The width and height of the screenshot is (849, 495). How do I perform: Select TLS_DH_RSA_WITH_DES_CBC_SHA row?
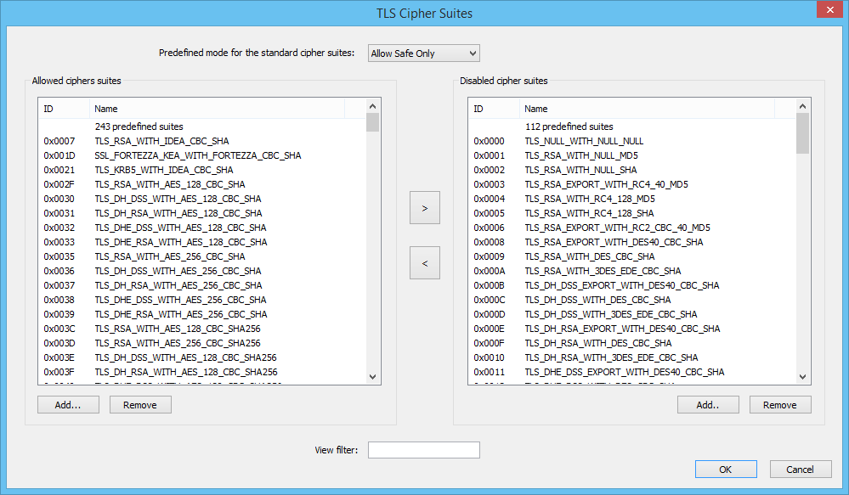click(x=632, y=343)
